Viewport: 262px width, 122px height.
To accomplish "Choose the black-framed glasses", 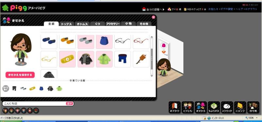I will pyautogui.click(x=122, y=42).
